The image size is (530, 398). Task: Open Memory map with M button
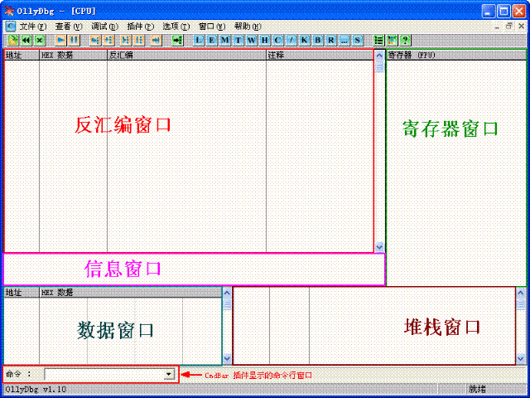tap(225, 41)
